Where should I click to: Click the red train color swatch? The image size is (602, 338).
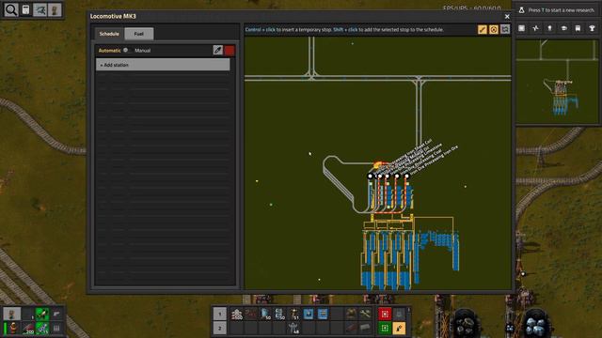click(230, 50)
